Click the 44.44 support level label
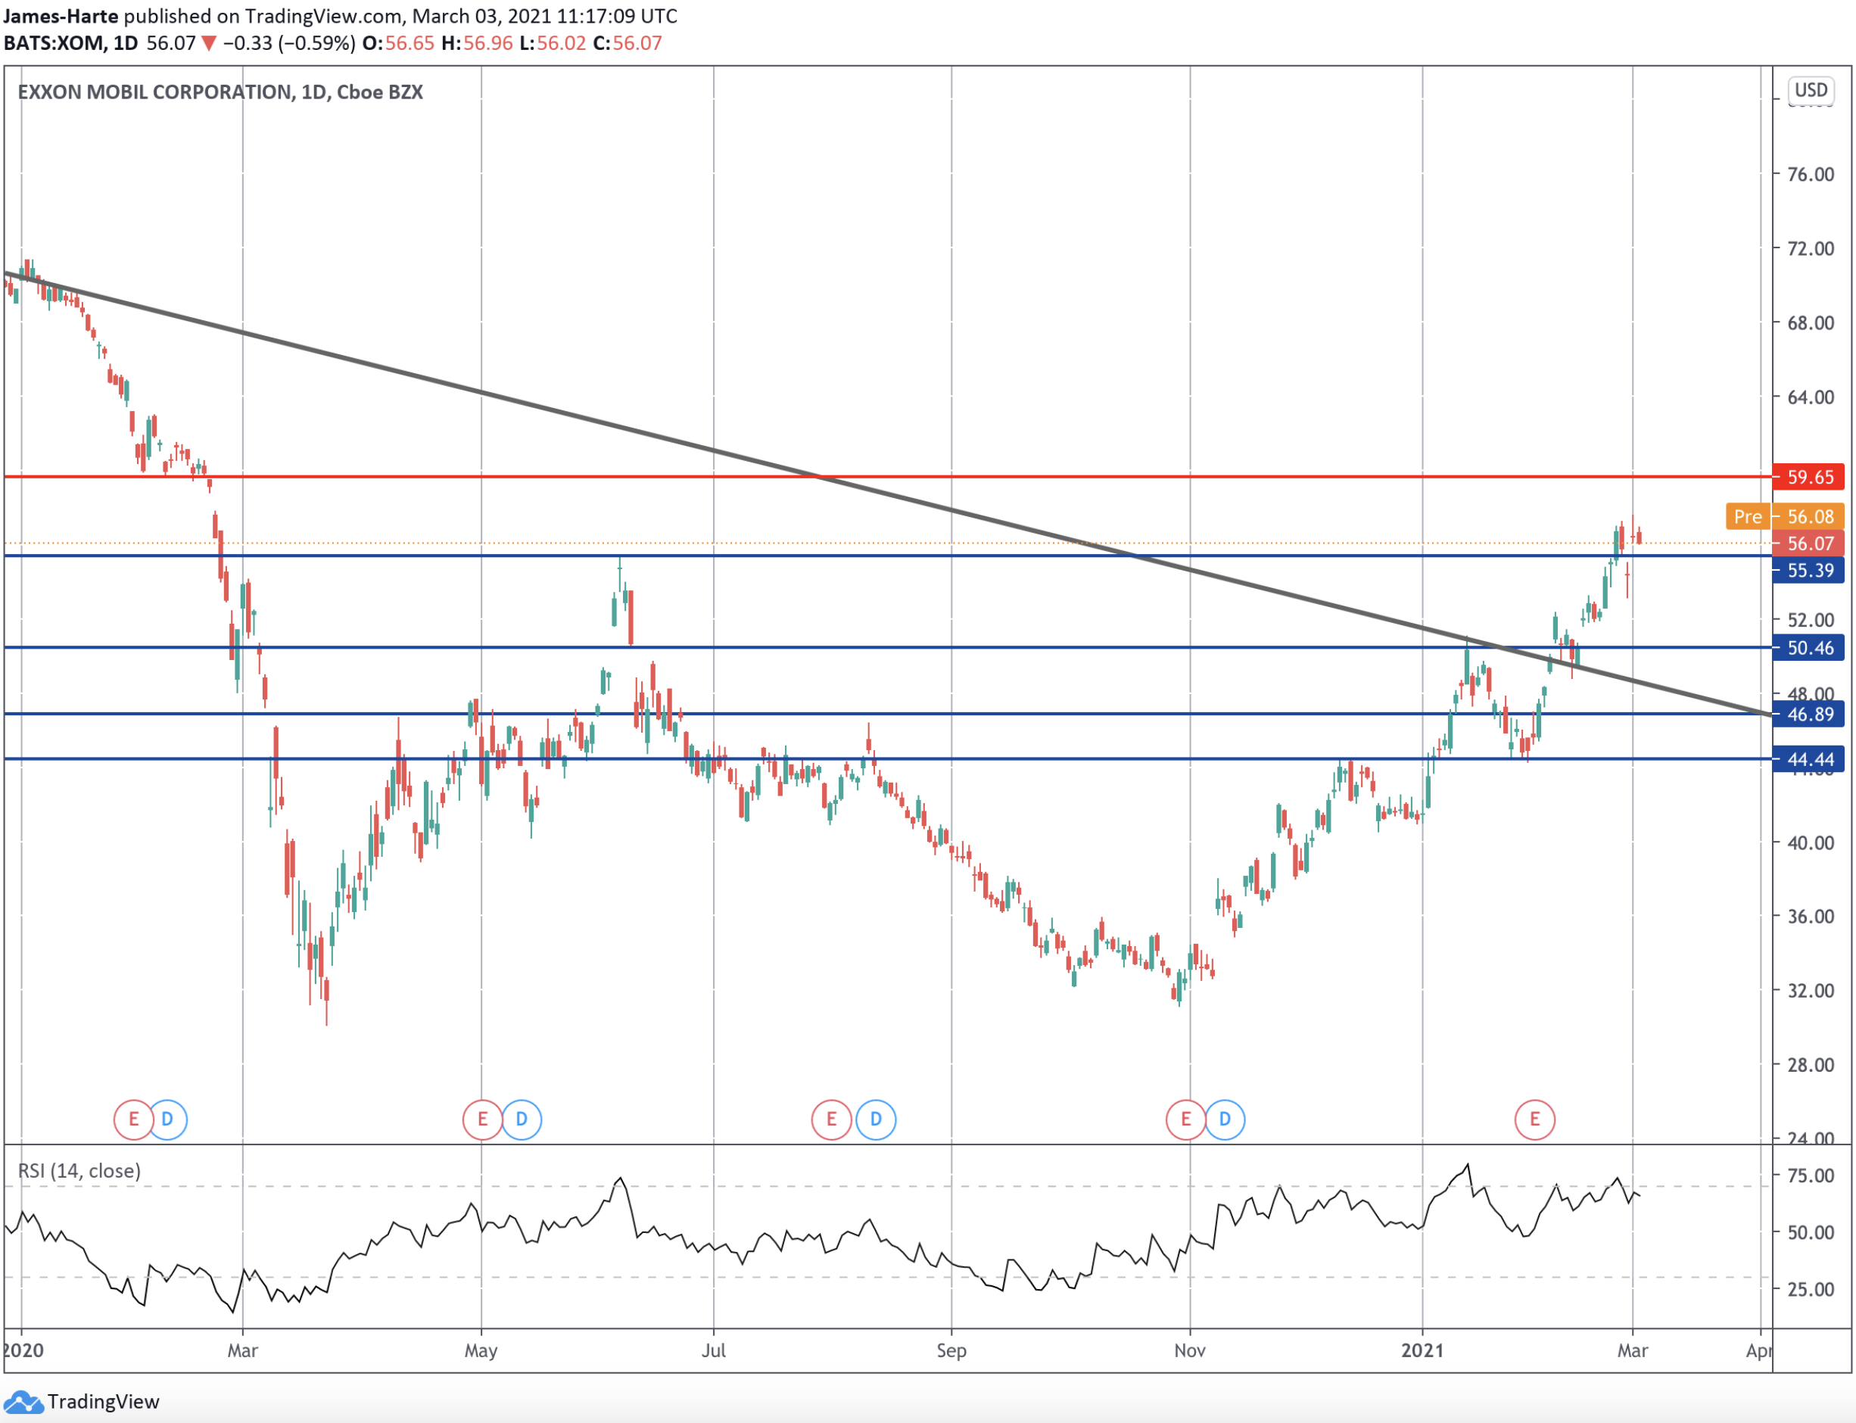 tap(1809, 760)
